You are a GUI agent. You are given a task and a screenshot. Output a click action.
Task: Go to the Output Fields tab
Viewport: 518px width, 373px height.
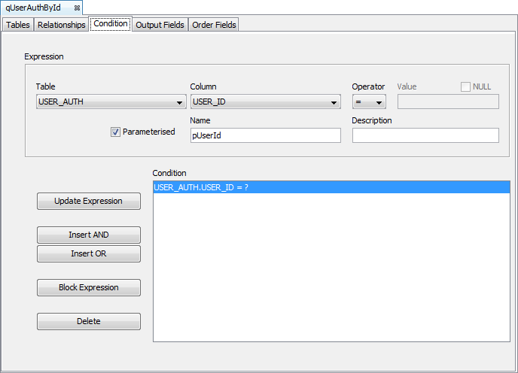click(160, 25)
